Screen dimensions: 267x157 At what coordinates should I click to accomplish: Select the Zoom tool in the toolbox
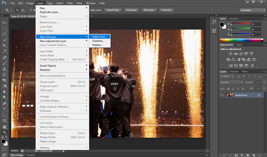click(x=5, y=132)
